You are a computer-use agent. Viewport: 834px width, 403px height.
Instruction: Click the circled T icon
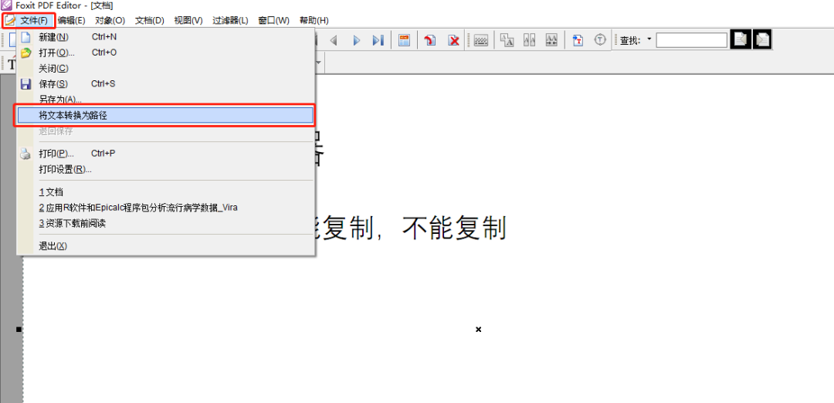[600, 40]
